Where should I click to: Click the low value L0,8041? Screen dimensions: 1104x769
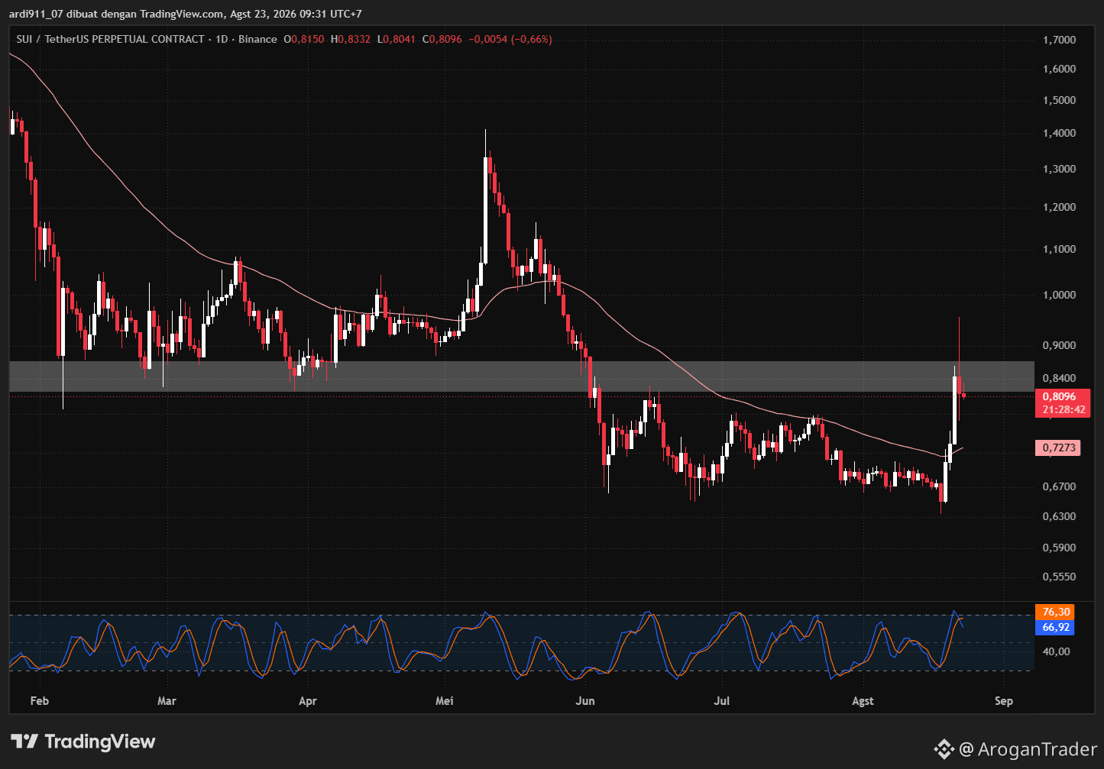click(397, 39)
